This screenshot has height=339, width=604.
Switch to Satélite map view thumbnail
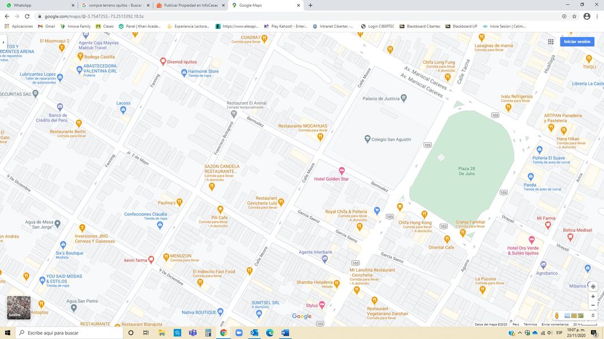(19, 307)
